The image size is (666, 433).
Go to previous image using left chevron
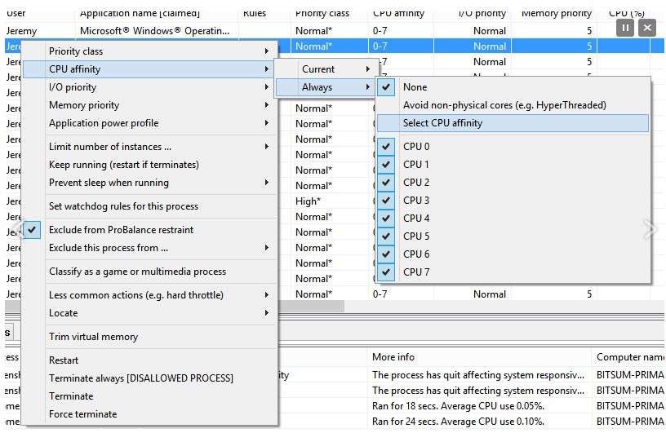pos(17,230)
